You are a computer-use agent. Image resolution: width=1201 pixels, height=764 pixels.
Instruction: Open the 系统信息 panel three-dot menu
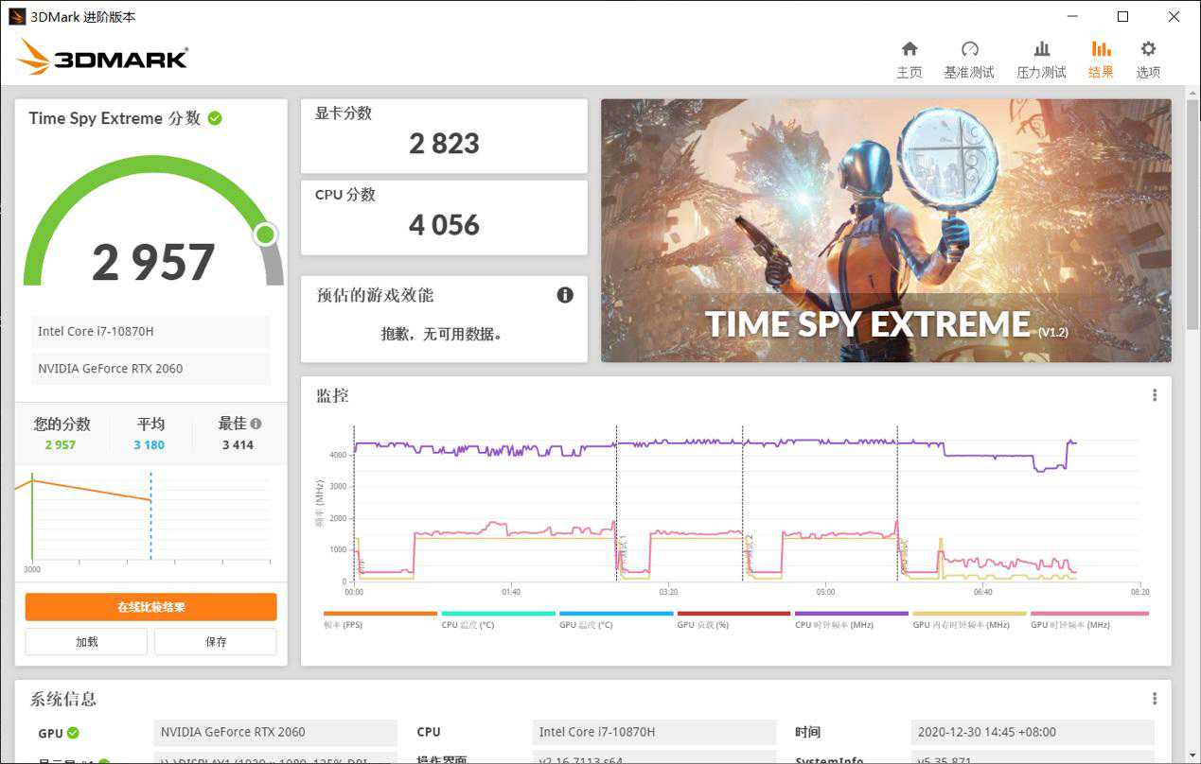[1154, 699]
